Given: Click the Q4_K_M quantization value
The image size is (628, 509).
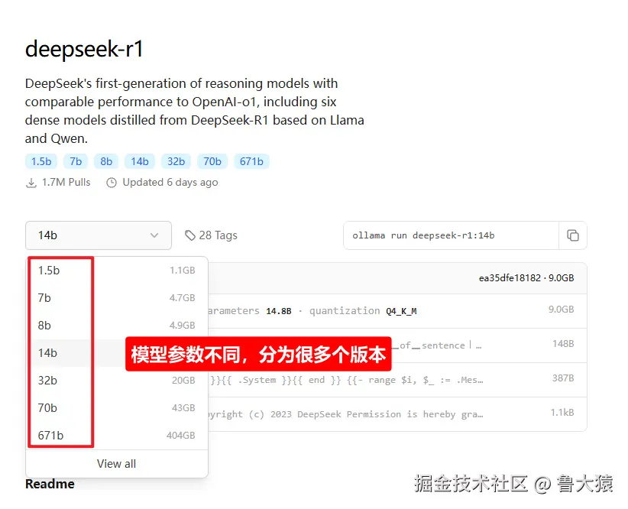Looking at the screenshot, I should [x=401, y=311].
